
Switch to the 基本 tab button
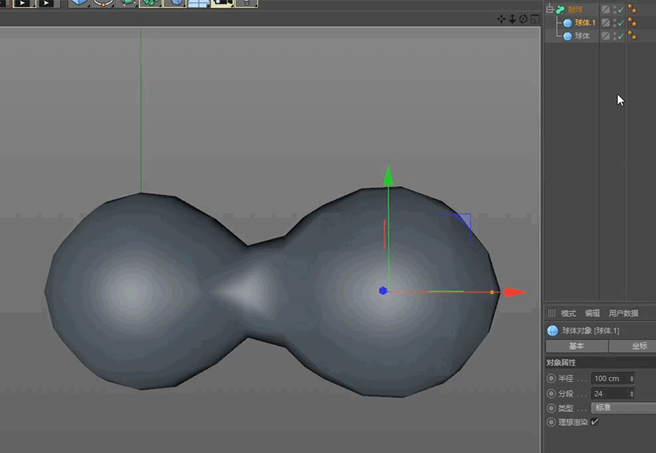(x=576, y=347)
